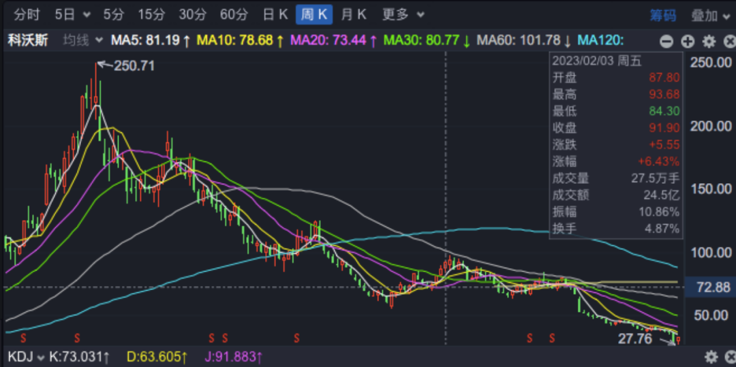
Task: Toggle the MA60 moving average line
Action: coord(523,41)
